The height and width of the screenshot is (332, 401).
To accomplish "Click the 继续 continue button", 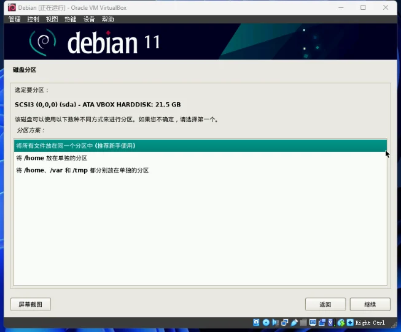I will tap(370, 304).
